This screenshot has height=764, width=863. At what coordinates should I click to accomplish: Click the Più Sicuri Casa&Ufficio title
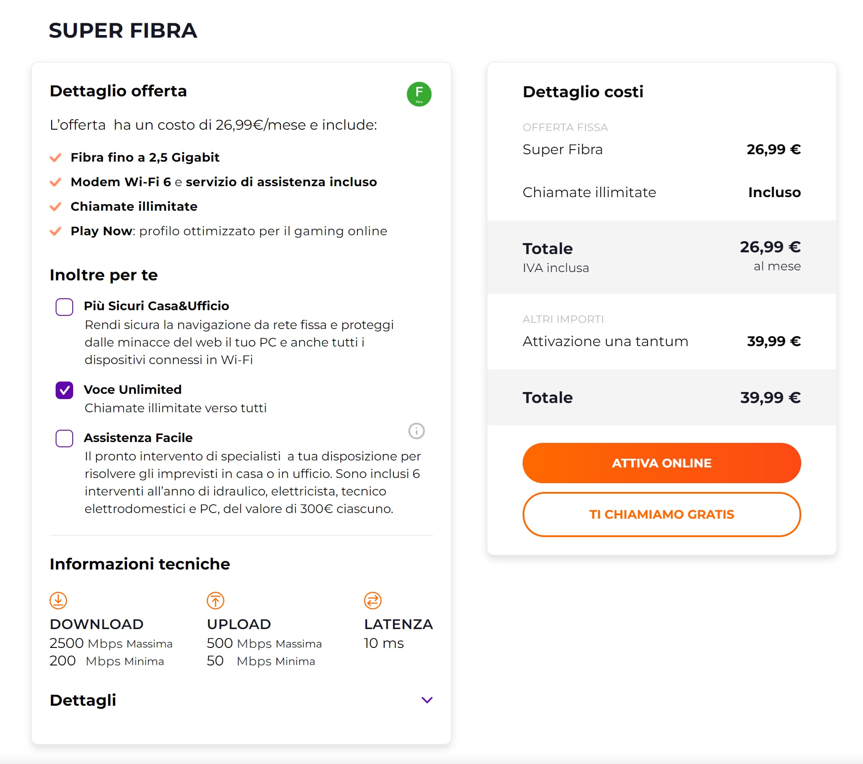point(156,306)
